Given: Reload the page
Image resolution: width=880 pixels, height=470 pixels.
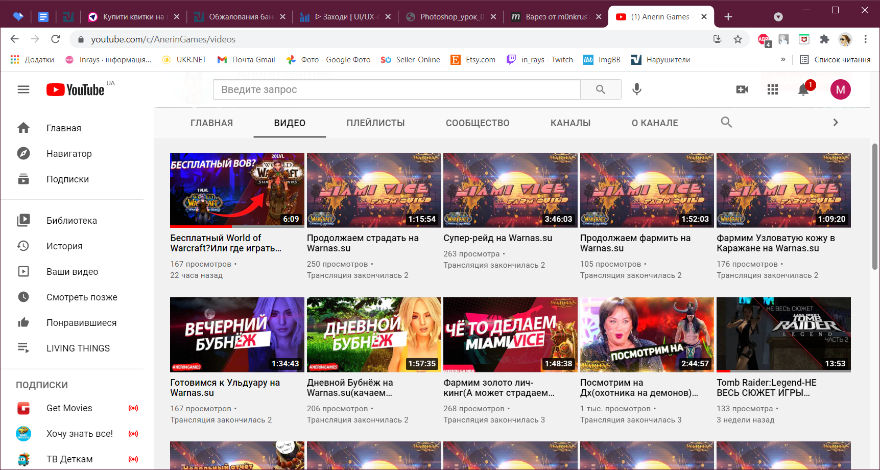Looking at the screenshot, I should tap(56, 39).
